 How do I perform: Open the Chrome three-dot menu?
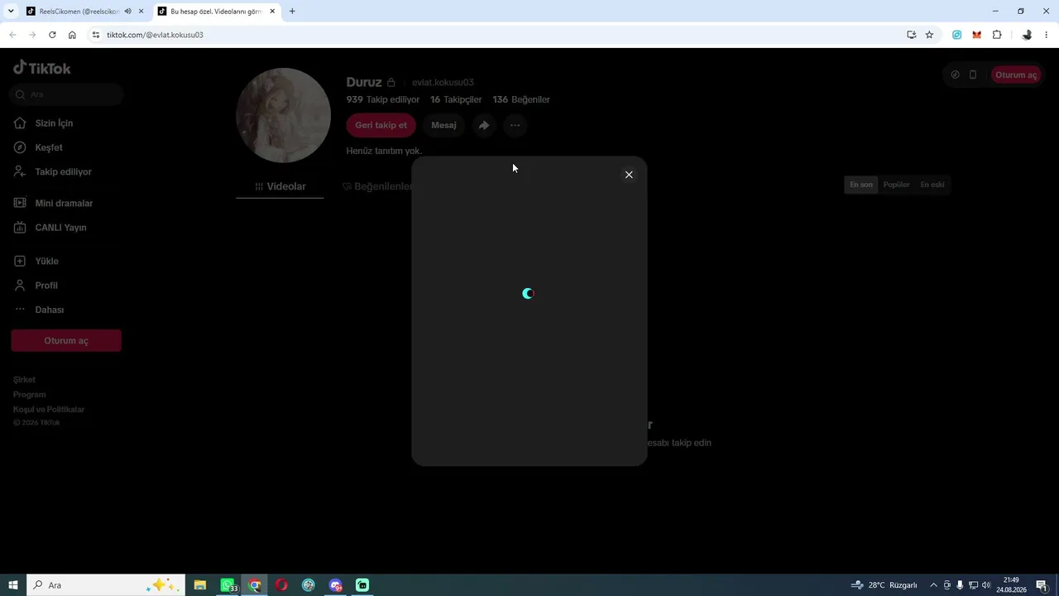(x=1047, y=35)
